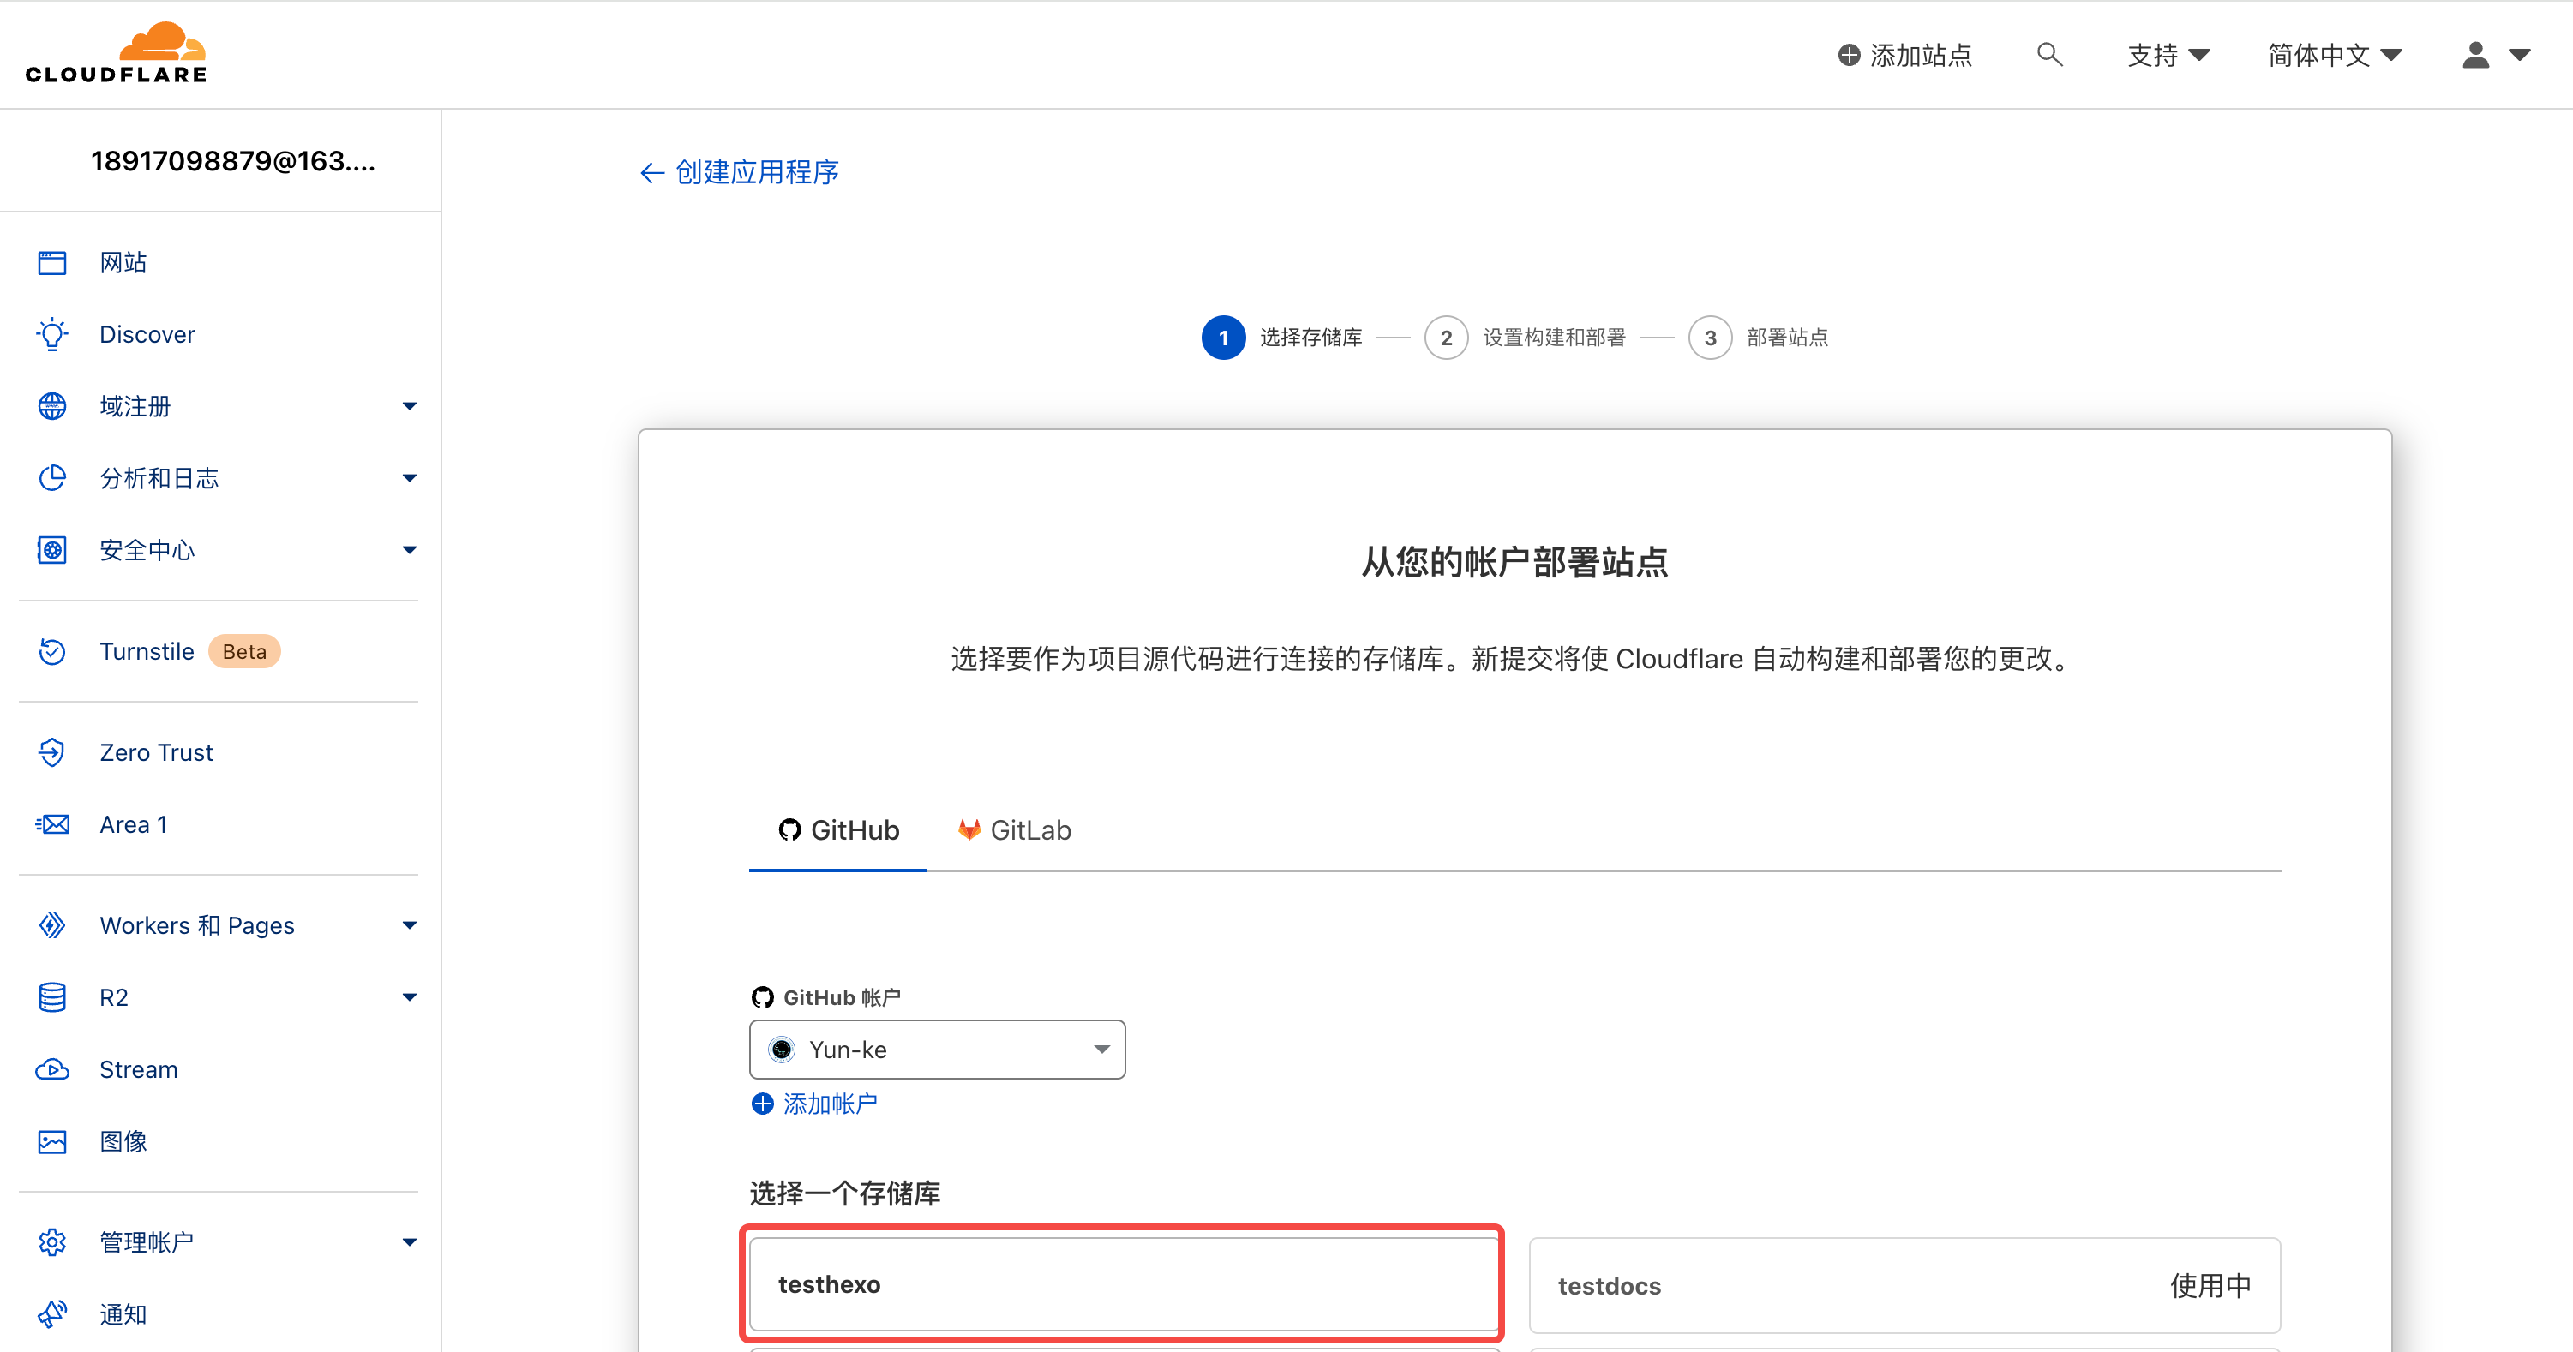Open Zero Trust from the sidebar icon

tap(52, 753)
